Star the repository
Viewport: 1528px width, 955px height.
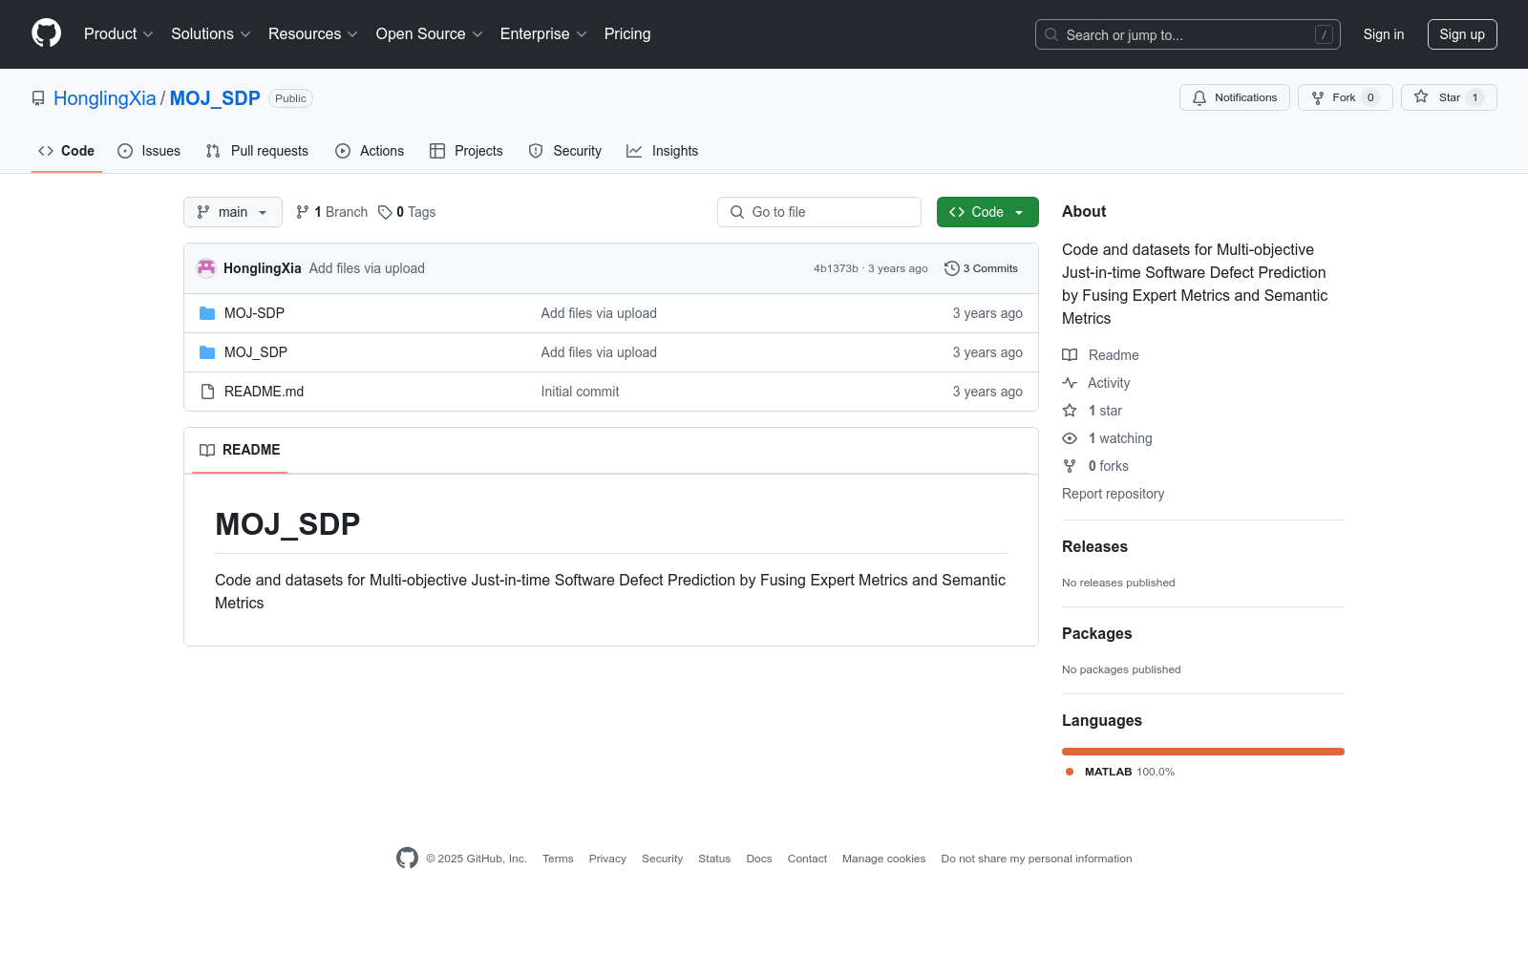(1449, 97)
